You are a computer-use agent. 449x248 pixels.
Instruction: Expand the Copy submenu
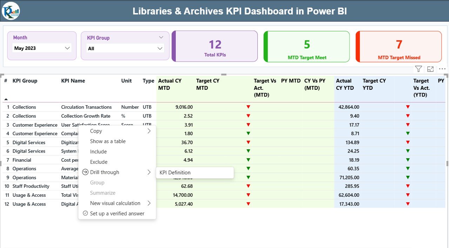tap(149, 131)
